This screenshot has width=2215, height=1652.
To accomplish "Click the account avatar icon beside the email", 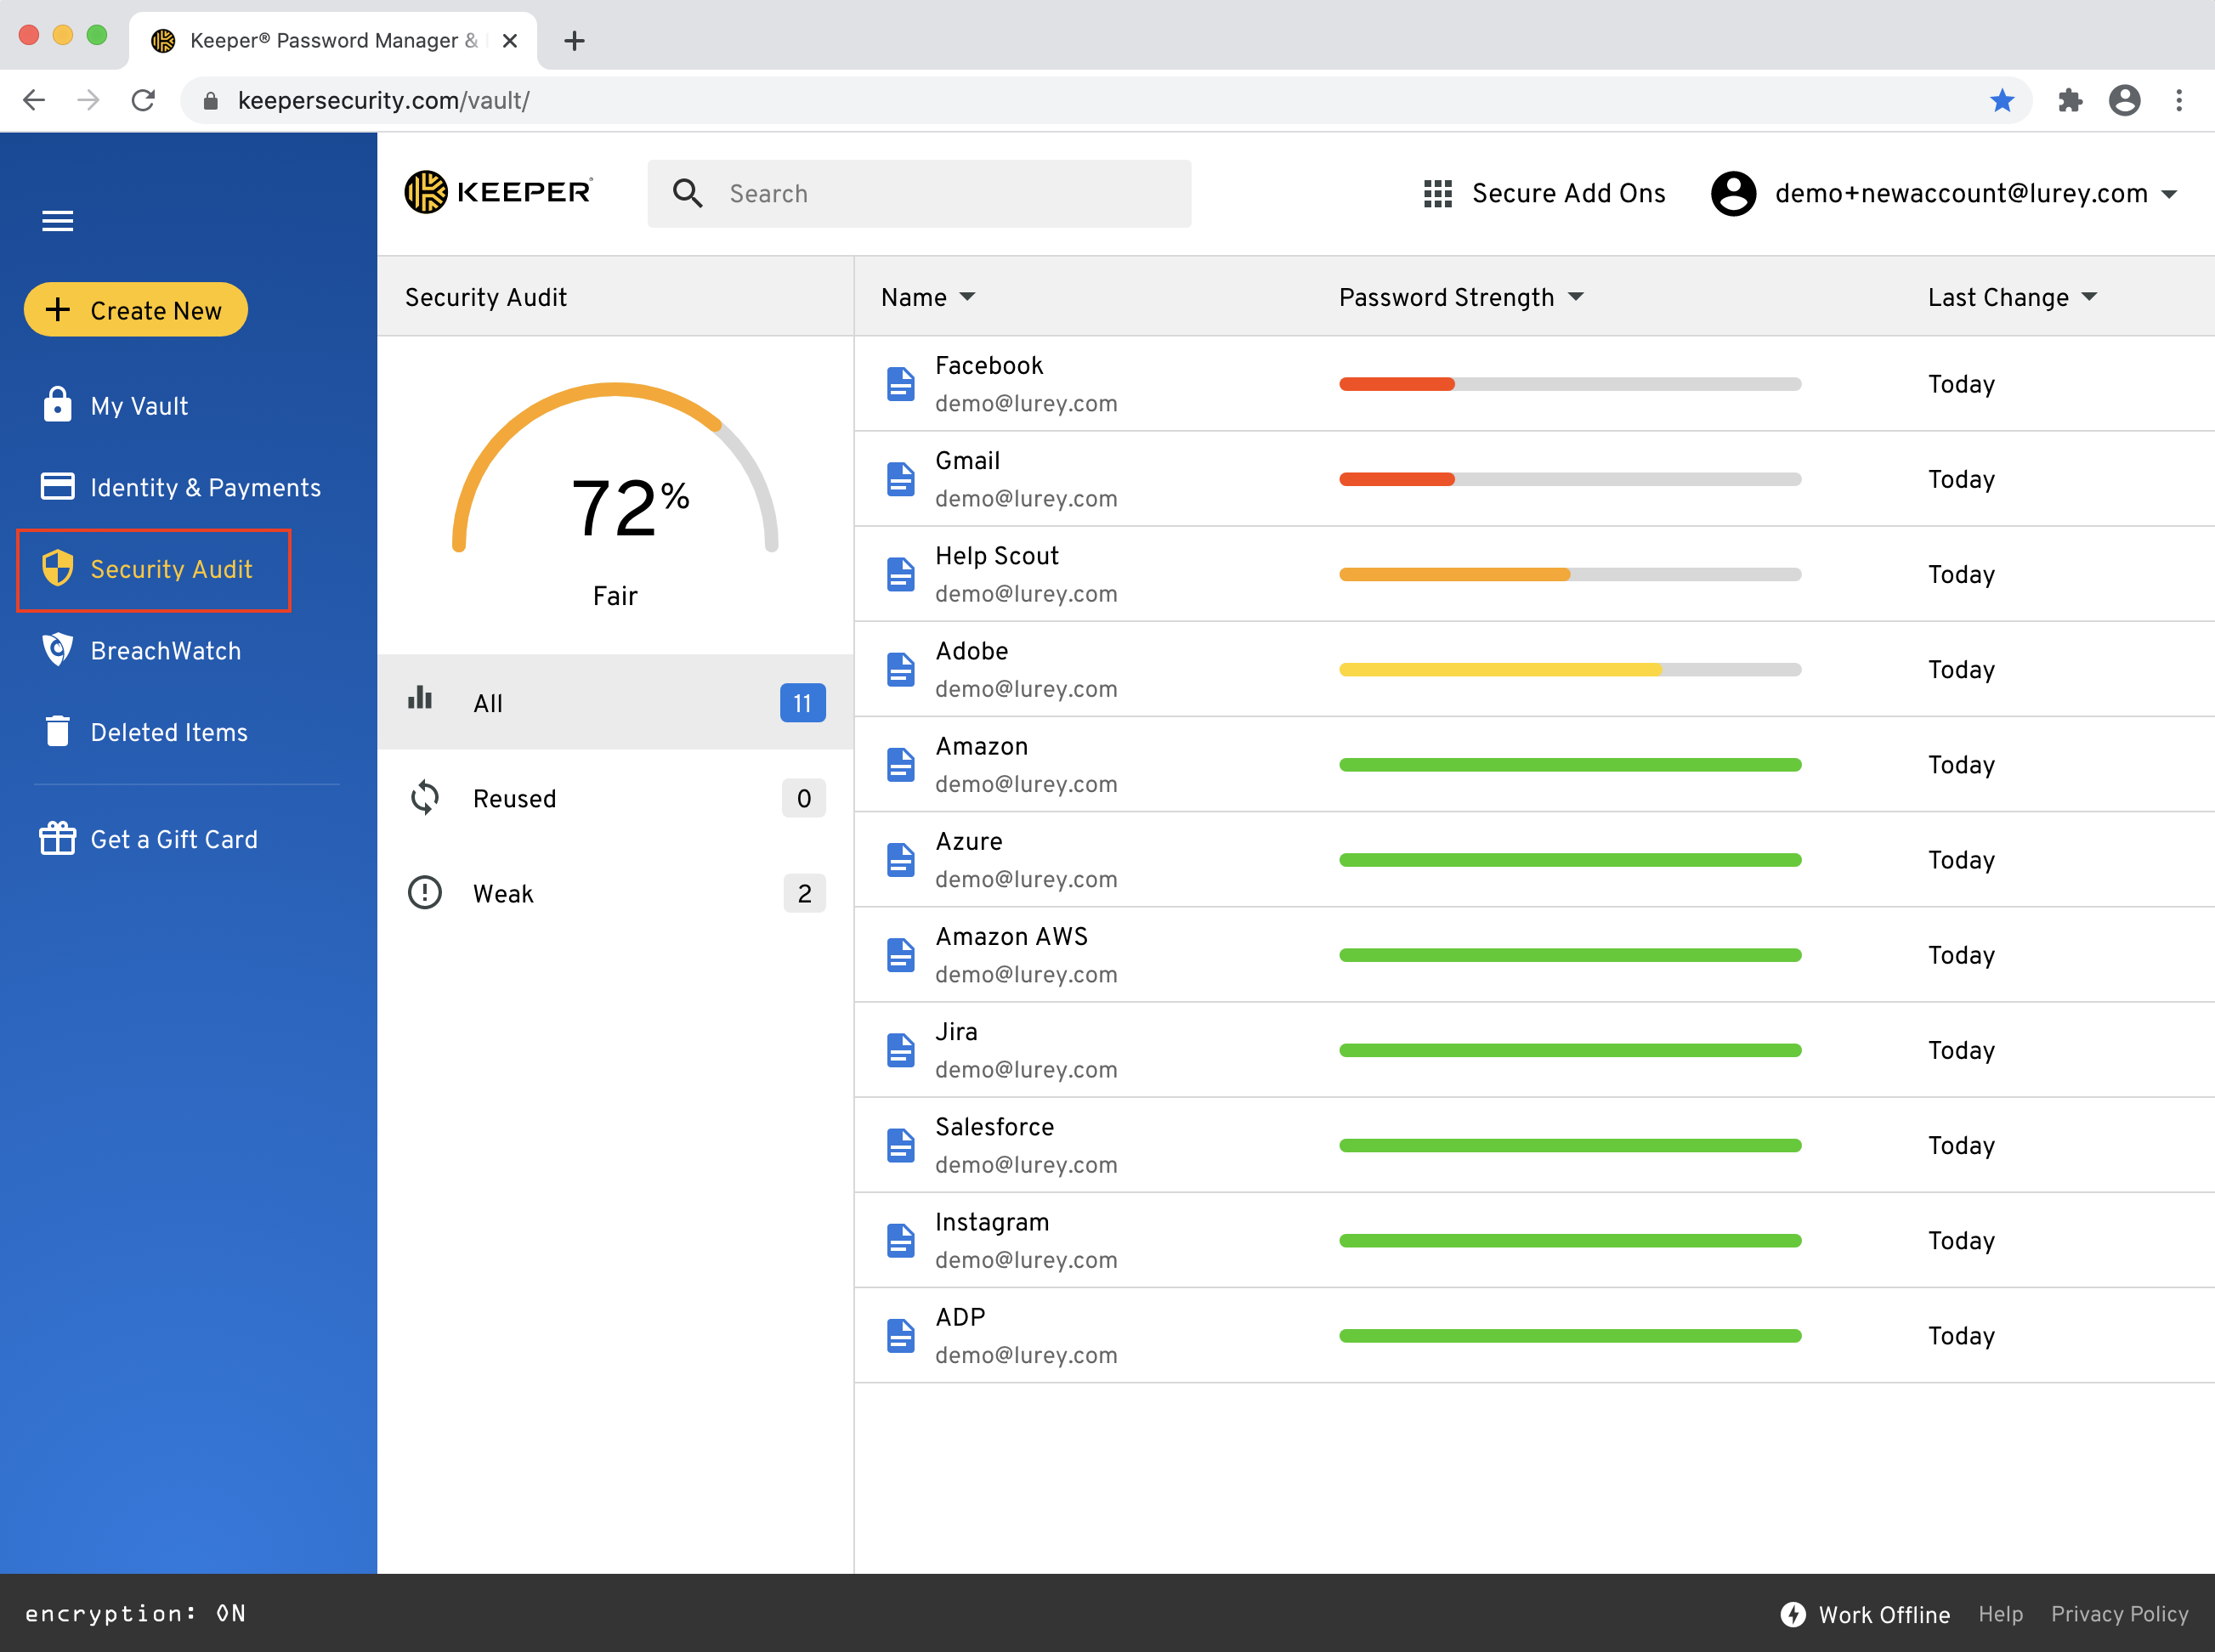I will (1733, 193).
